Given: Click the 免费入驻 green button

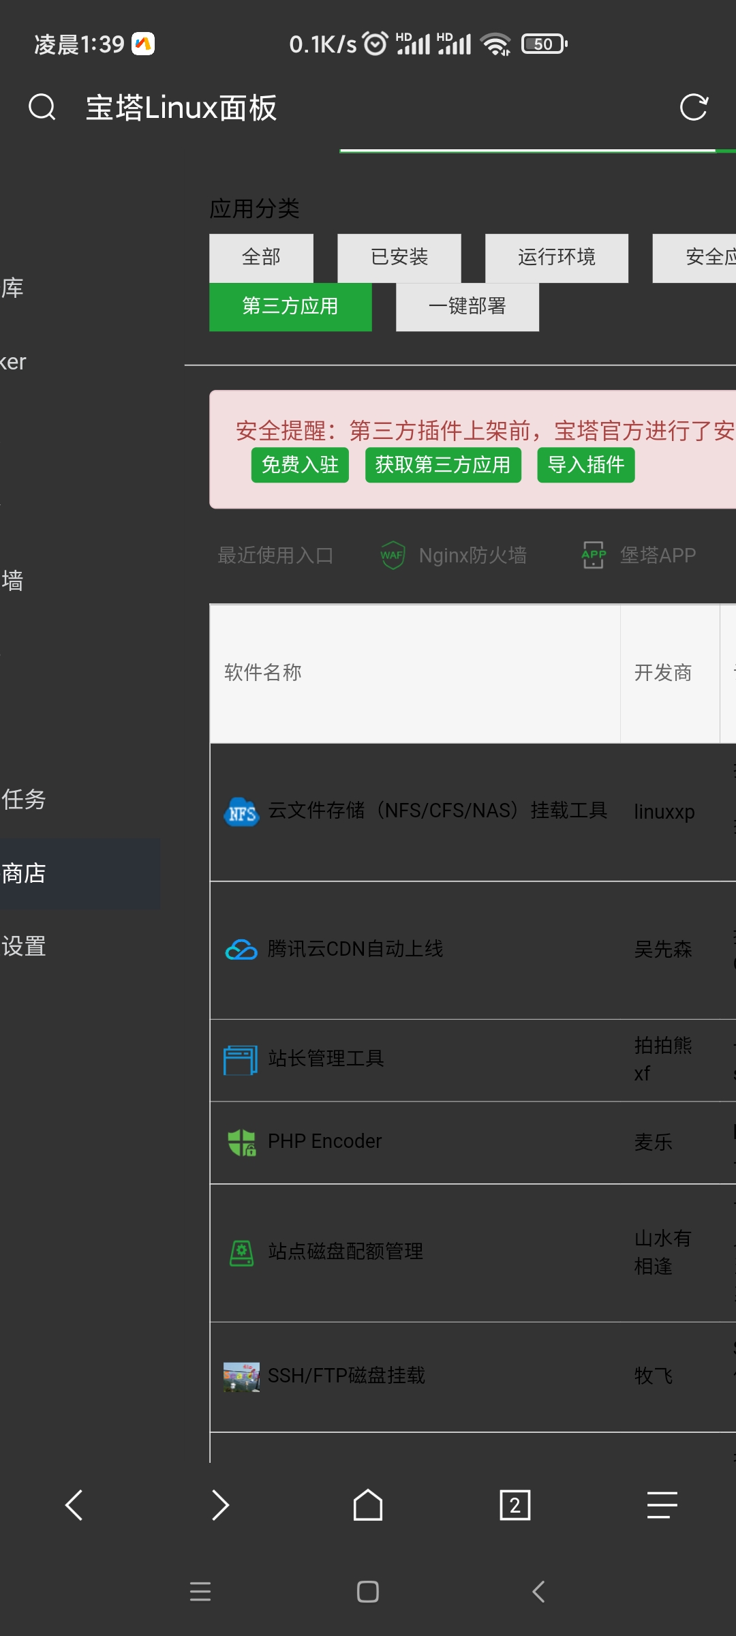Looking at the screenshot, I should click(300, 465).
